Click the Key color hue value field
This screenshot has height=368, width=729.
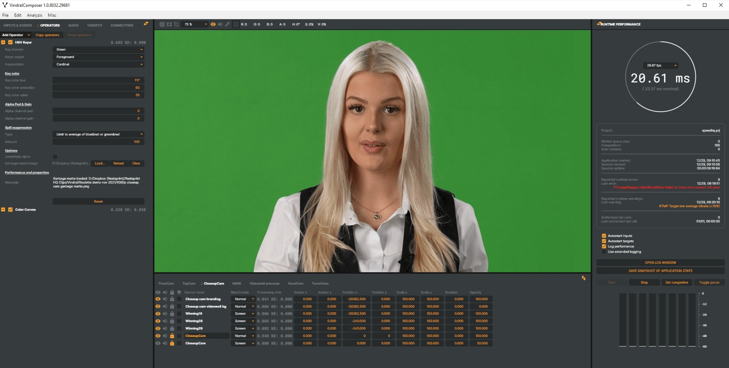(98, 80)
